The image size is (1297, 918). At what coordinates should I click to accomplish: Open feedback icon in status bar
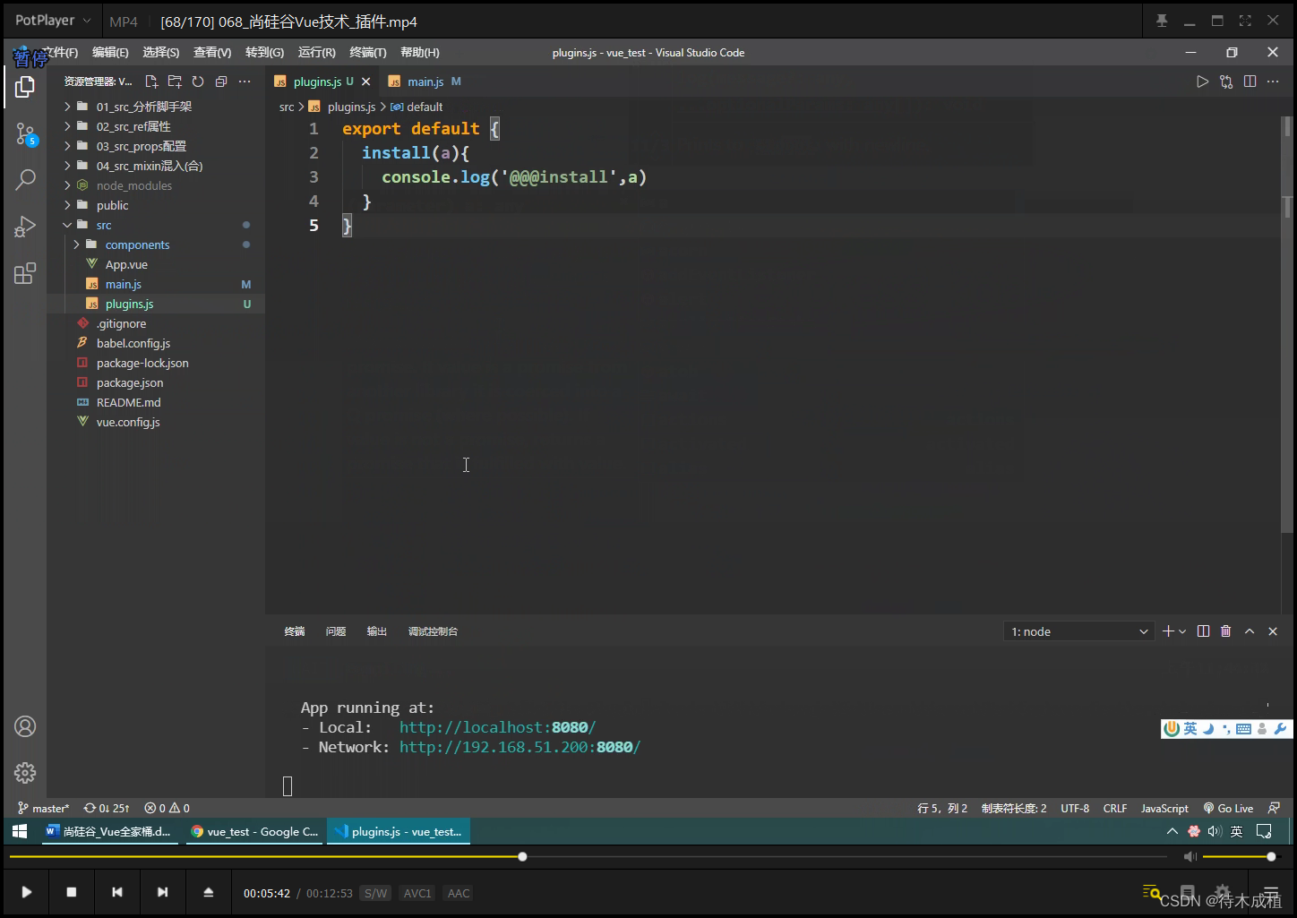click(x=1274, y=808)
